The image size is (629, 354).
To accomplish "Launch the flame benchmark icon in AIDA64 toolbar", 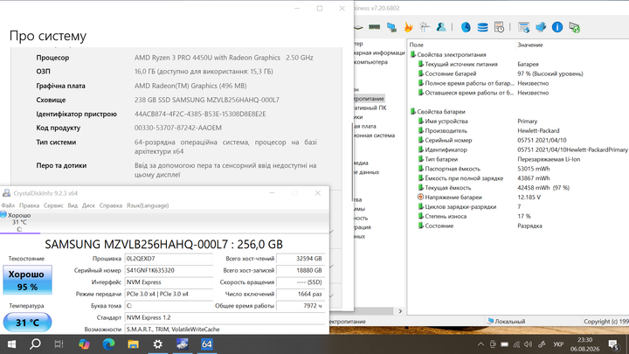I will tap(408, 27).
